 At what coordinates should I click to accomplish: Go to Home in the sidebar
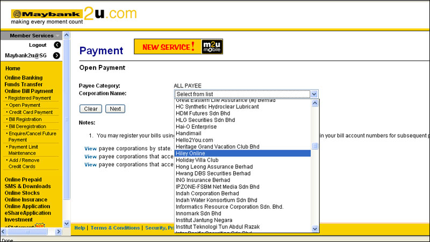click(12, 69)
